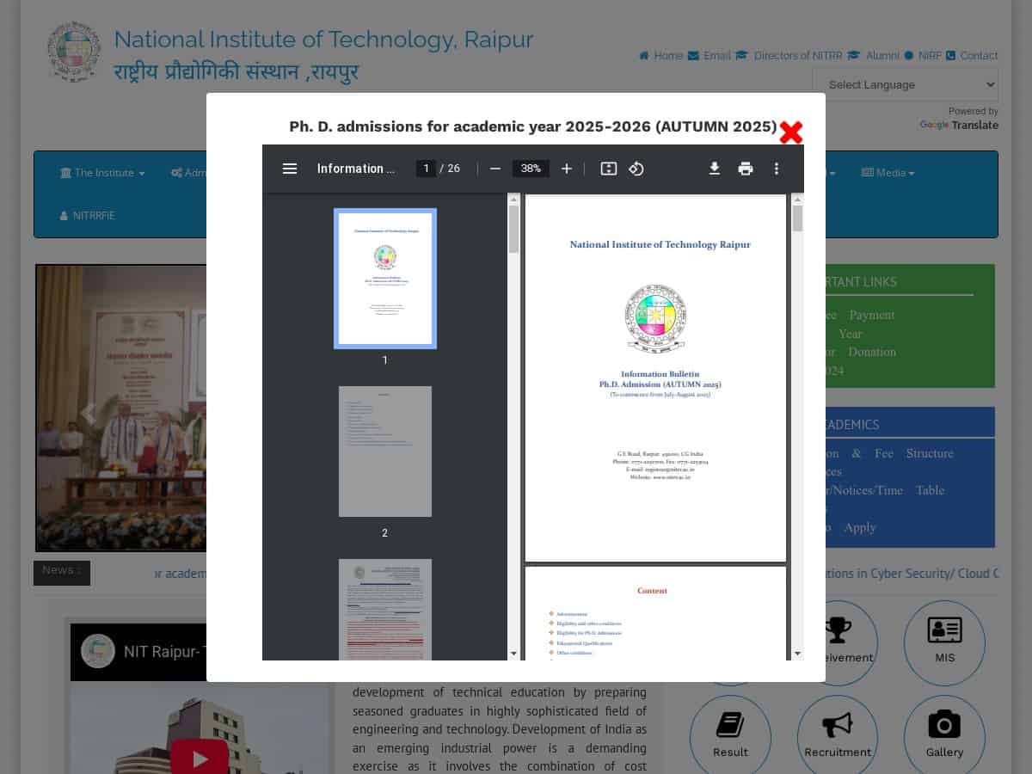Click the fit to page icon

coord(609,169)
